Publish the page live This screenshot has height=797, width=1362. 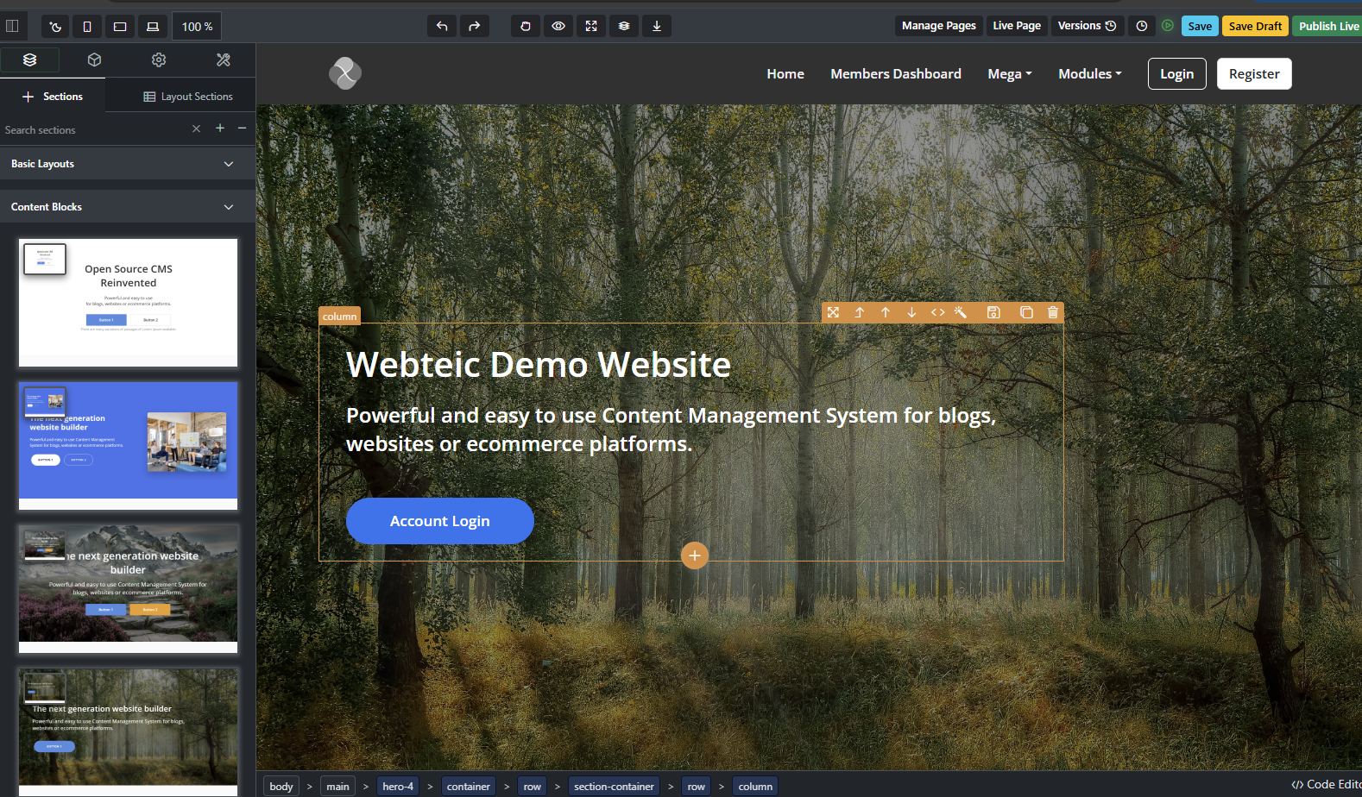pyautogui.click(x=1328, y=26)
